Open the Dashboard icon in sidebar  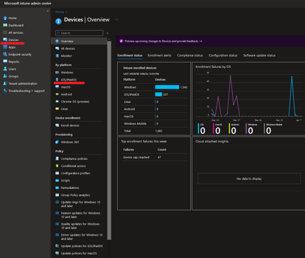point(5,25)
